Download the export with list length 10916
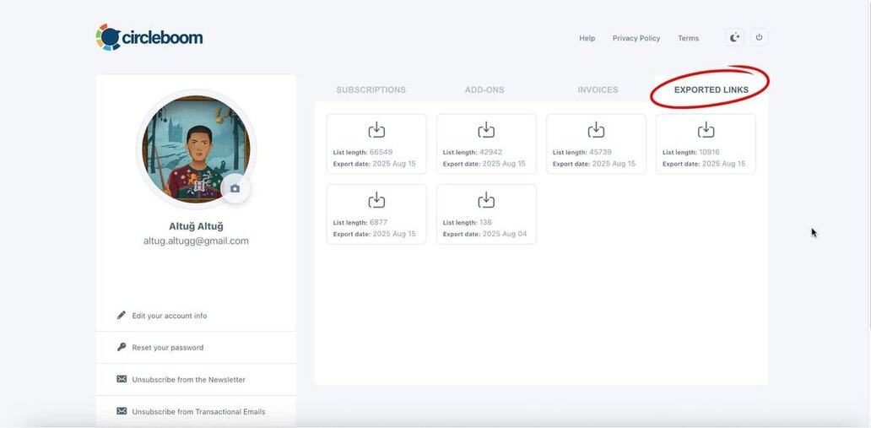 tap(706, 130)
